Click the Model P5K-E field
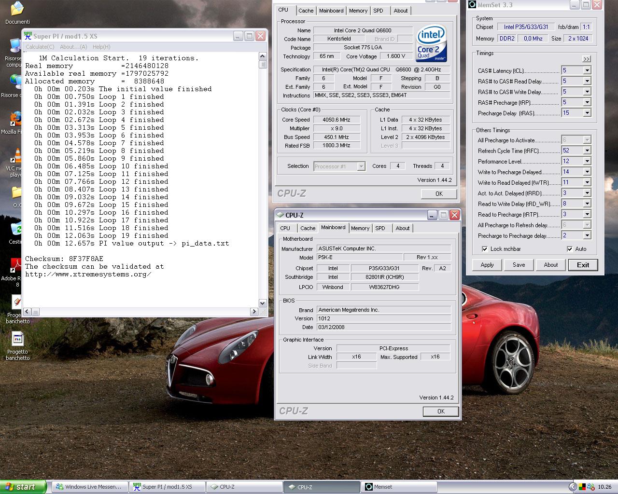This screenshot has width=618, height=494. [360, 257]
